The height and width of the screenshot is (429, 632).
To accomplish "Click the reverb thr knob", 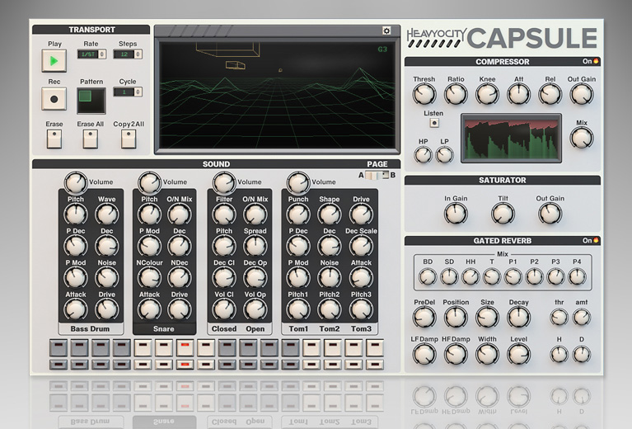I will pos(559,317).
